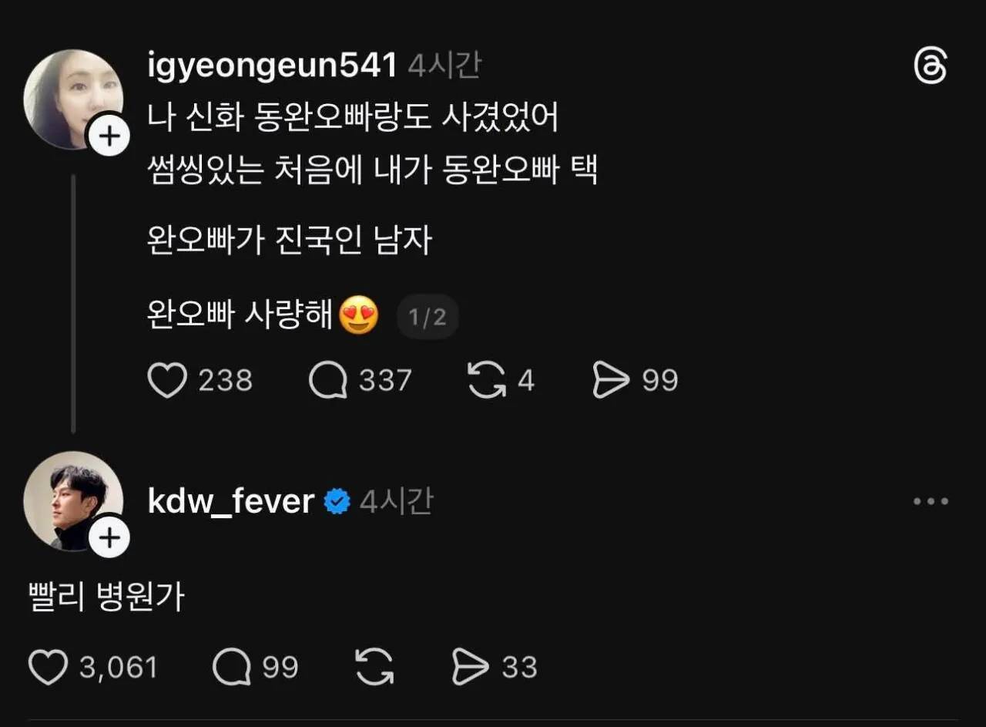Open the reply text "빨리 병원가"

tap(106, 597)
